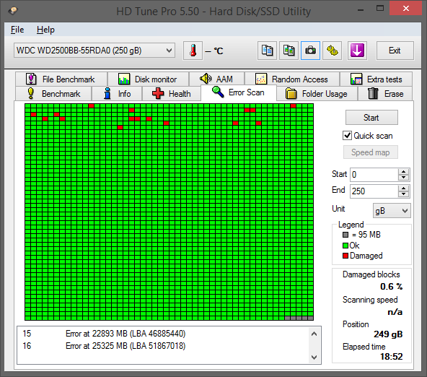The height and width of the screenshot is (377, 427).
Task: Switch to the Health tab
Action: coord(172,94)
